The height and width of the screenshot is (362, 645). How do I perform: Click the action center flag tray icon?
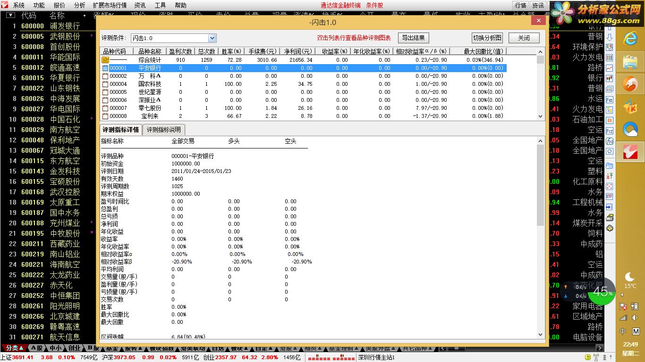623,306
